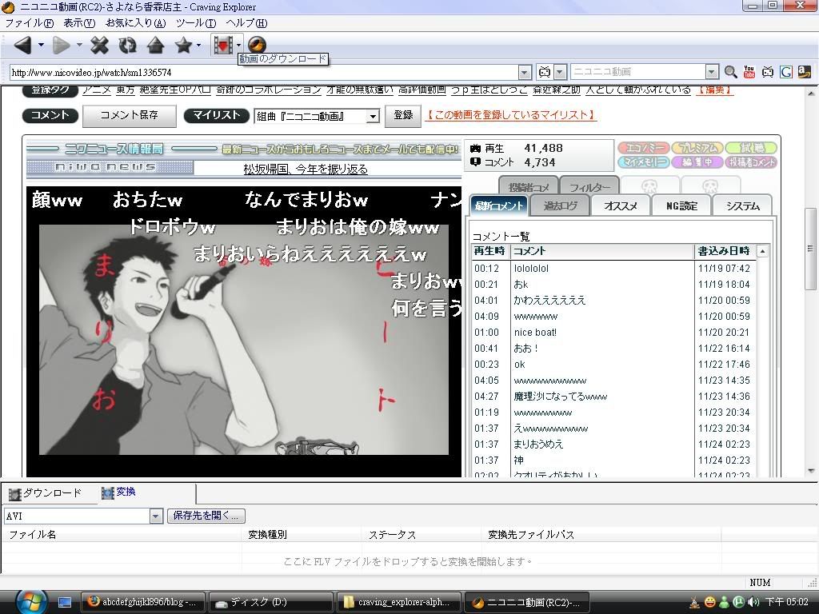Click the コメント保存 button

click(x=129, y=115)
